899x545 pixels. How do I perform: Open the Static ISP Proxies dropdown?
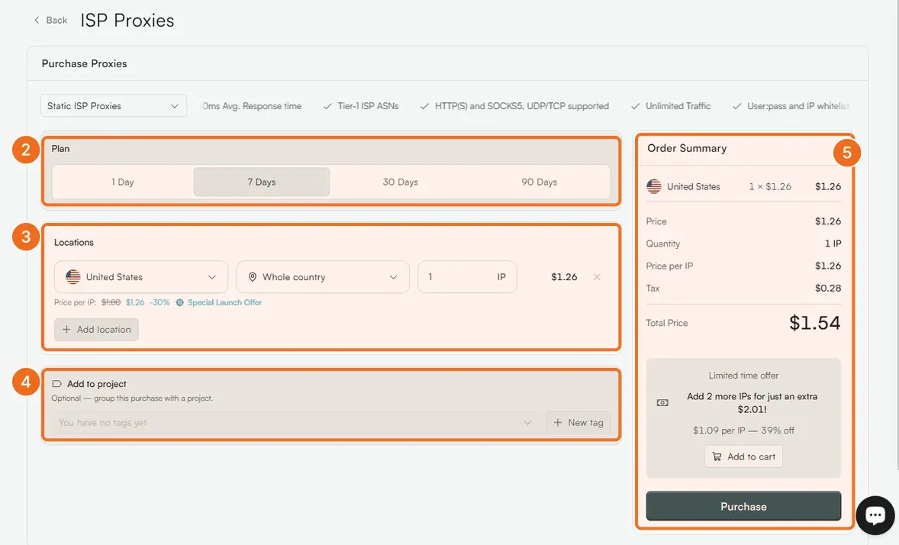pyautogui.click(x=114, y=106)
